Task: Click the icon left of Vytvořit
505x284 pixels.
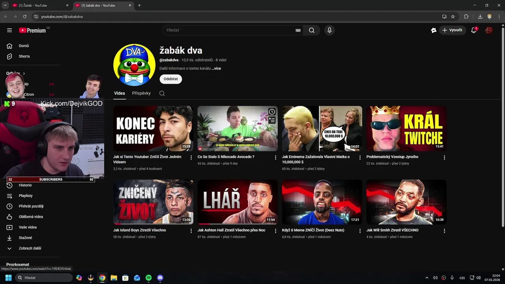Action: (434, 30)
